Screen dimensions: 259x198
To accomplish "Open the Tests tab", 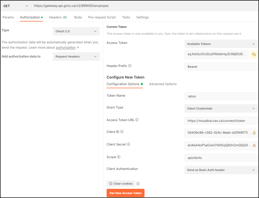I will [x=126, y=17].
